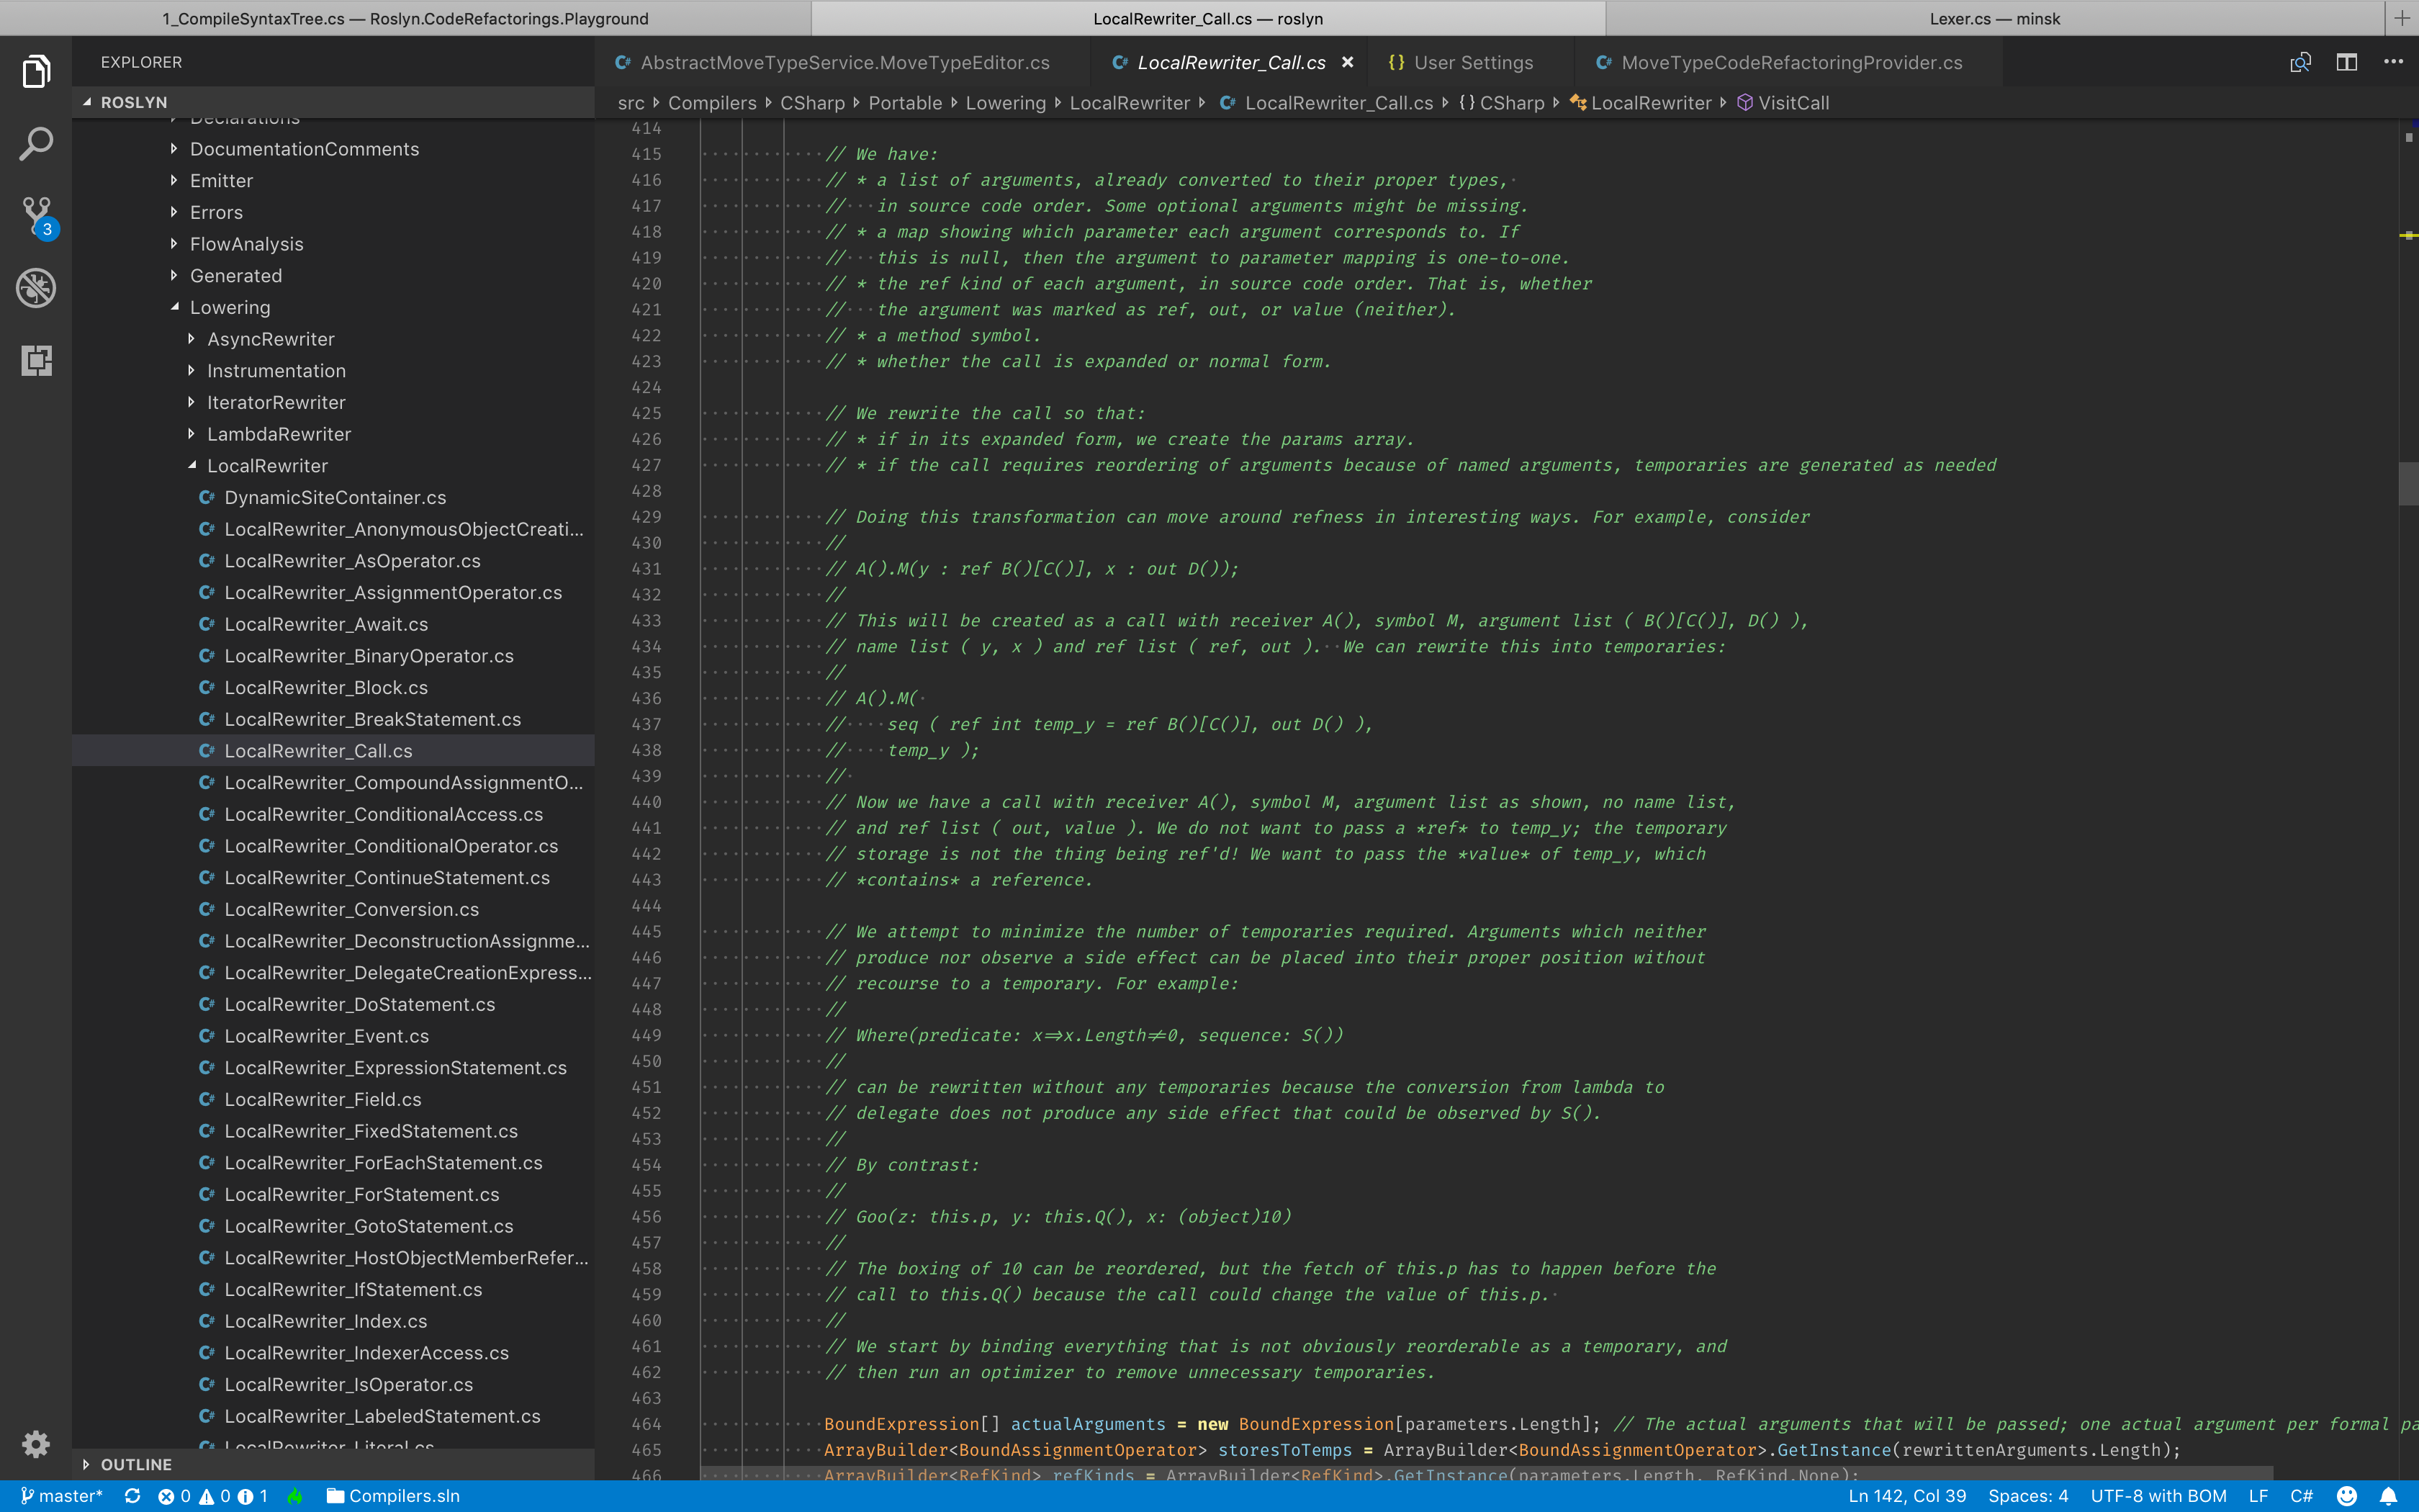The height and width of the screenshot is (1512, 2419).
Task: Switch to the User Settings tab
Action: [x=1472, y=62]
